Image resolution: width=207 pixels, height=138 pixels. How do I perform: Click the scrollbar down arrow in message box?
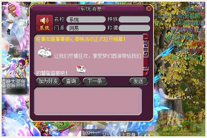[x=146, y=73]
